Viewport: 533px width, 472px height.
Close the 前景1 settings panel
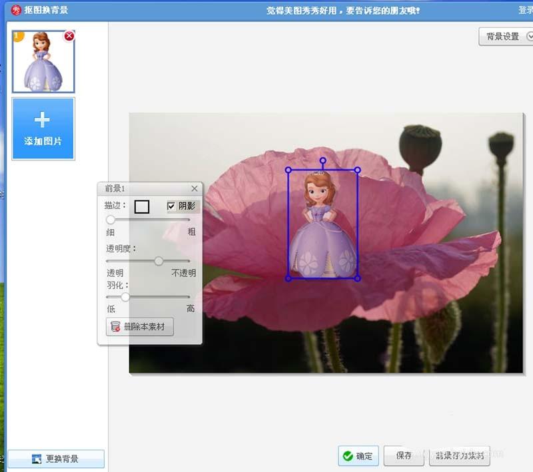195,188
